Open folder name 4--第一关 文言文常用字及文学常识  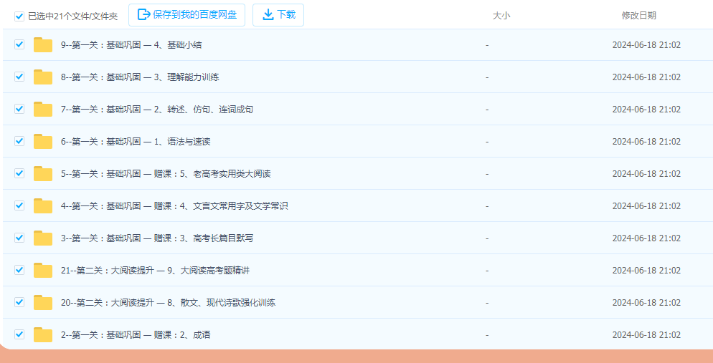[x=174, y=206]
